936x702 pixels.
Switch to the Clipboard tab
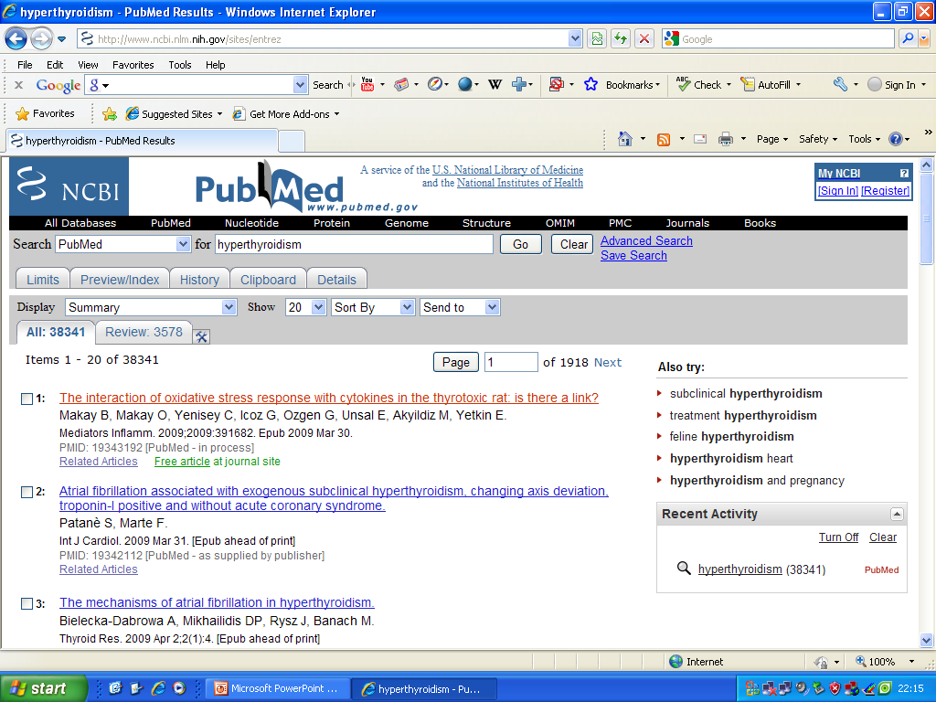(268, 280)
